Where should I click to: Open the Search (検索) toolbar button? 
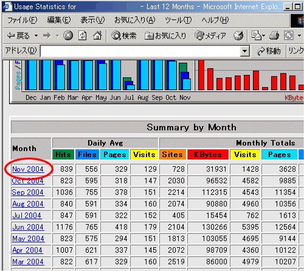(x=124, y=36)
